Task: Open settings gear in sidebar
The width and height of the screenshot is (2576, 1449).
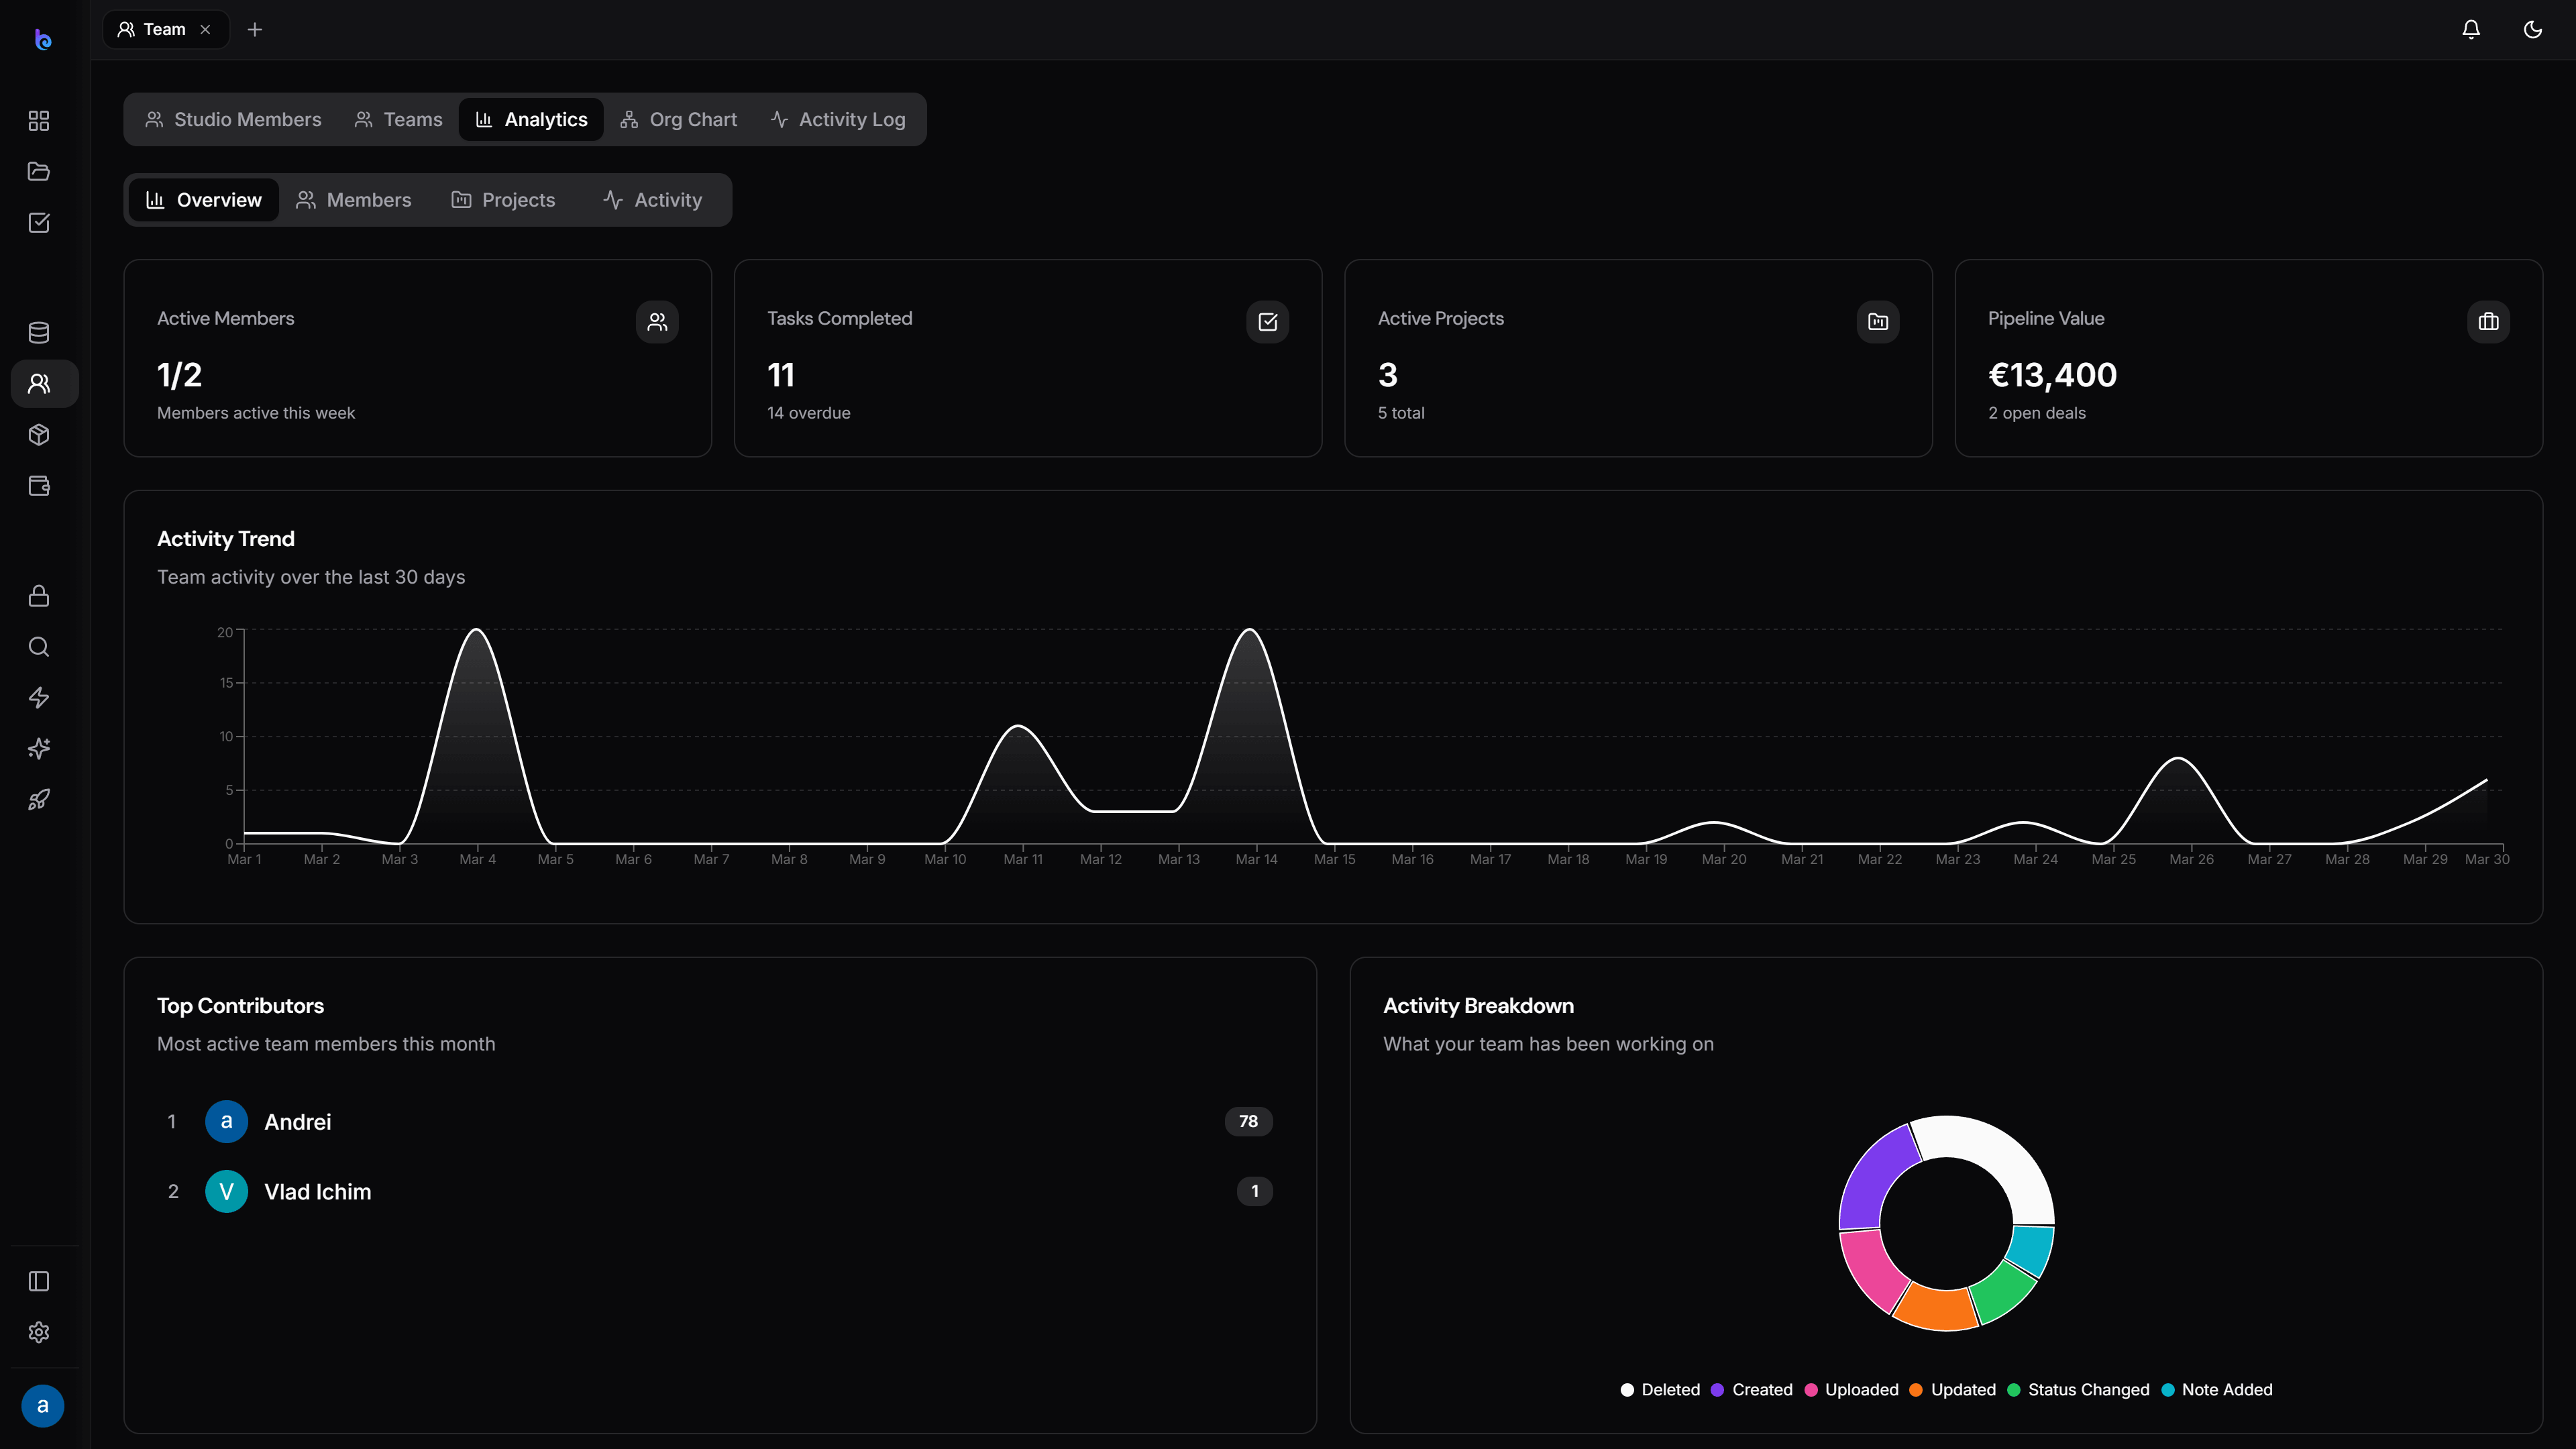Action: click(39, 1333)
